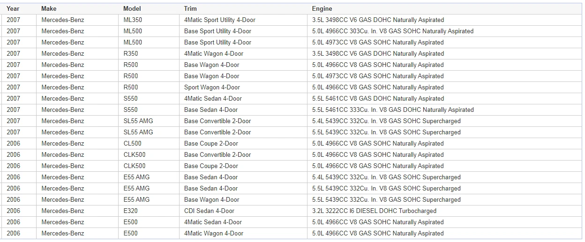Screen dimensions: 585x242
Task: Select the 4Matic Sport Utility 4-Door trim
Action: pyautogui.click(x=220, y=20)
